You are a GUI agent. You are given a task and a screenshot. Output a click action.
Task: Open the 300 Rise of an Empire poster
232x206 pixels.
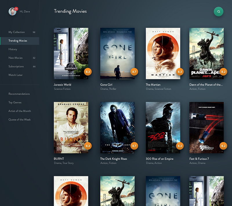(163, 128)
